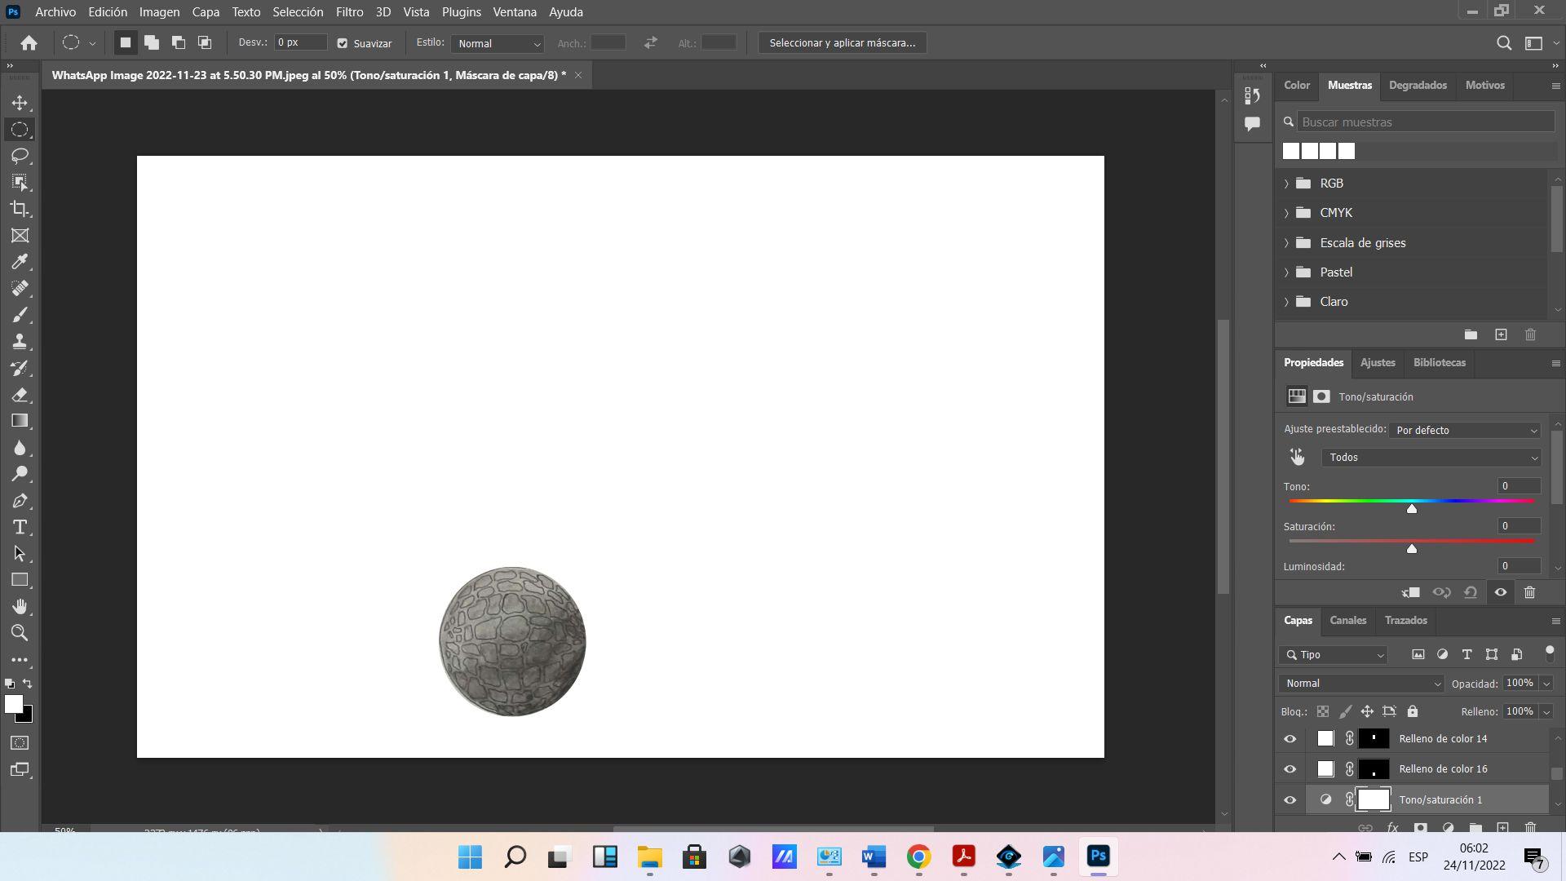This screenshot has height=881, width=1566.
Task: Select the Move tool
Action: 20,104
